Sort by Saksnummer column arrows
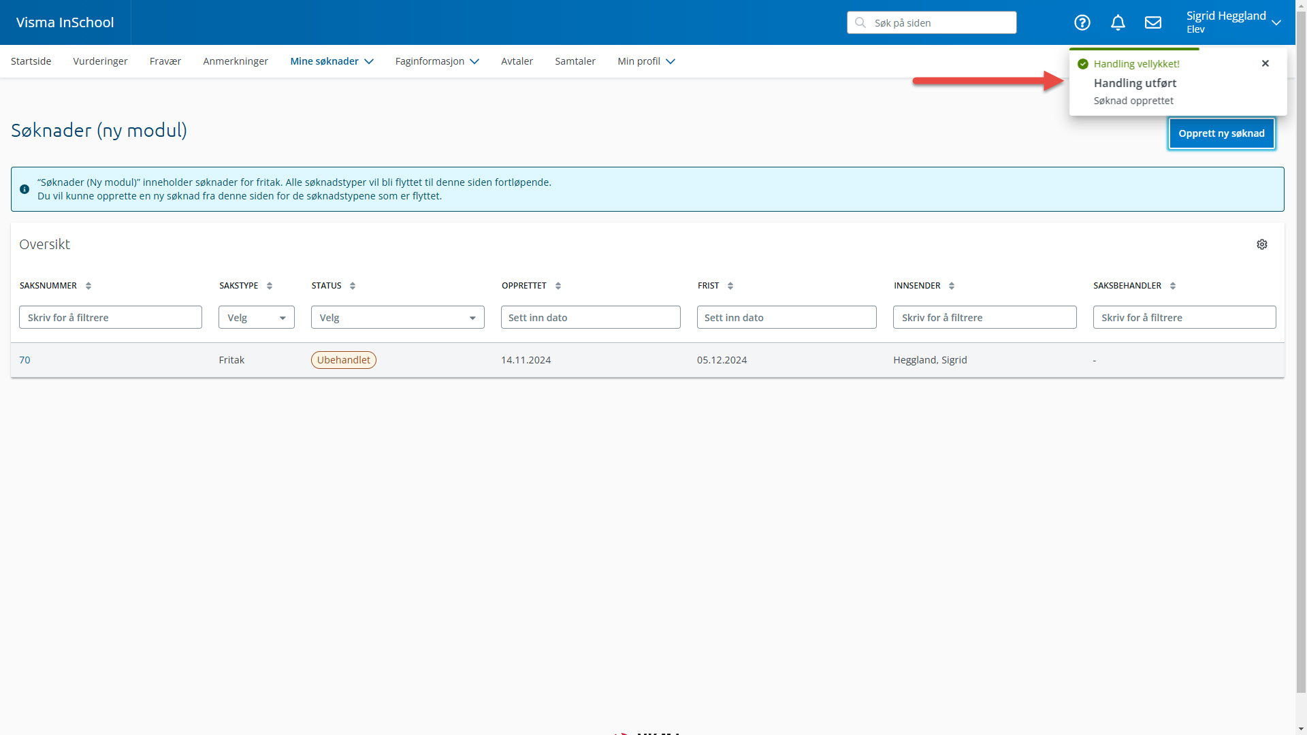 88,286
